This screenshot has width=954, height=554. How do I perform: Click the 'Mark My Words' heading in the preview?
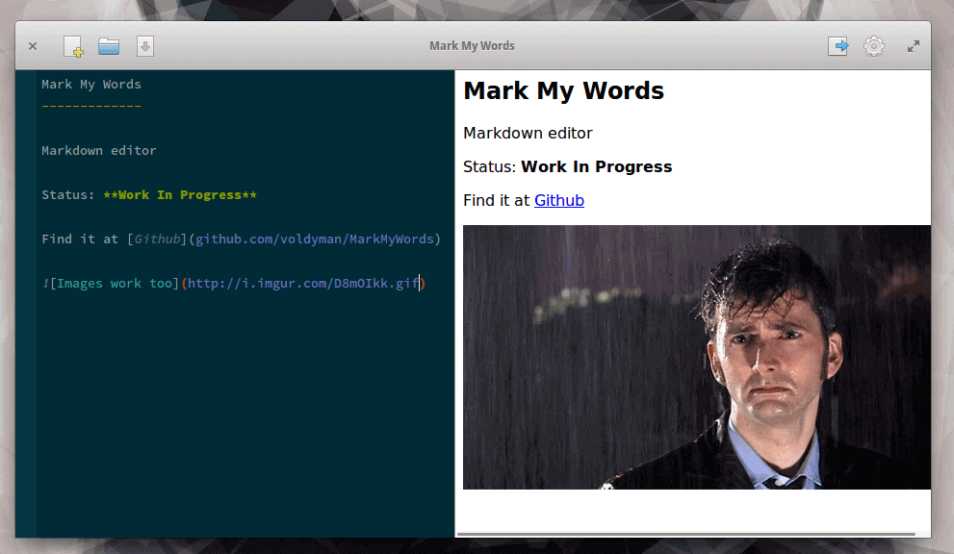563,91
